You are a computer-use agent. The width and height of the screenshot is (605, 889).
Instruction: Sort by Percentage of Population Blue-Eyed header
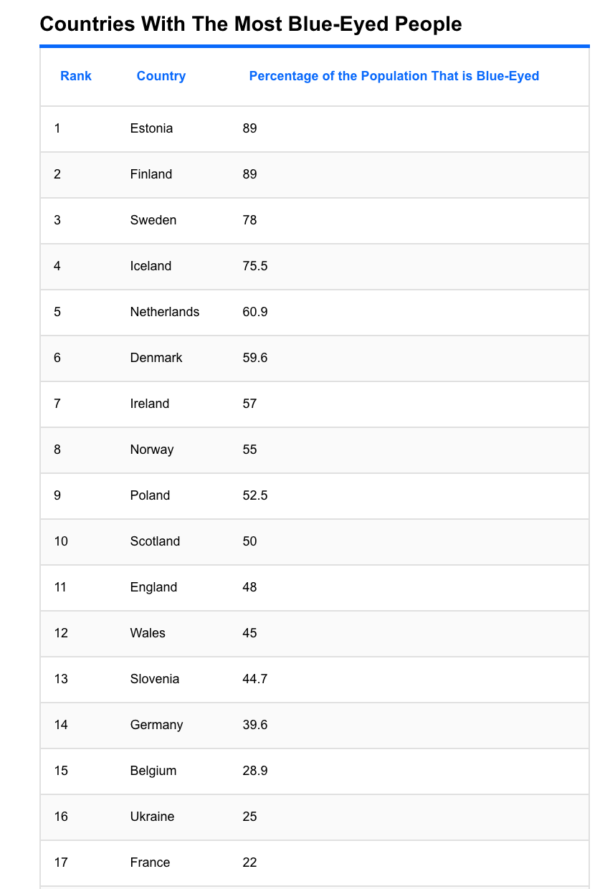(394, 76)
